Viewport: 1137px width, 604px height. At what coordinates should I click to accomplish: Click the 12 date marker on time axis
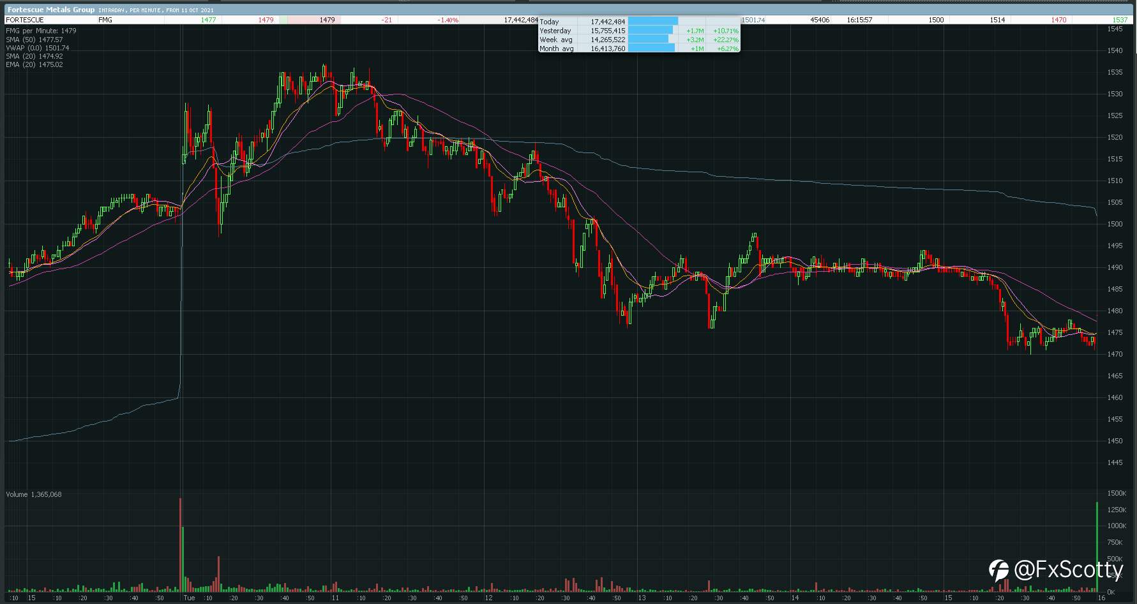pyautogui.click(x=488, y=598)
